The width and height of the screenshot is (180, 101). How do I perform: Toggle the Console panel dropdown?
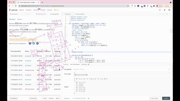point(67,98)
